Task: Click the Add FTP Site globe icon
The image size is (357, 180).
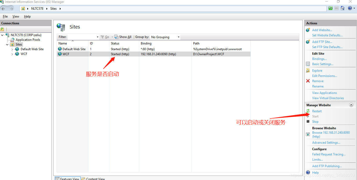Action: pos(308,42)
